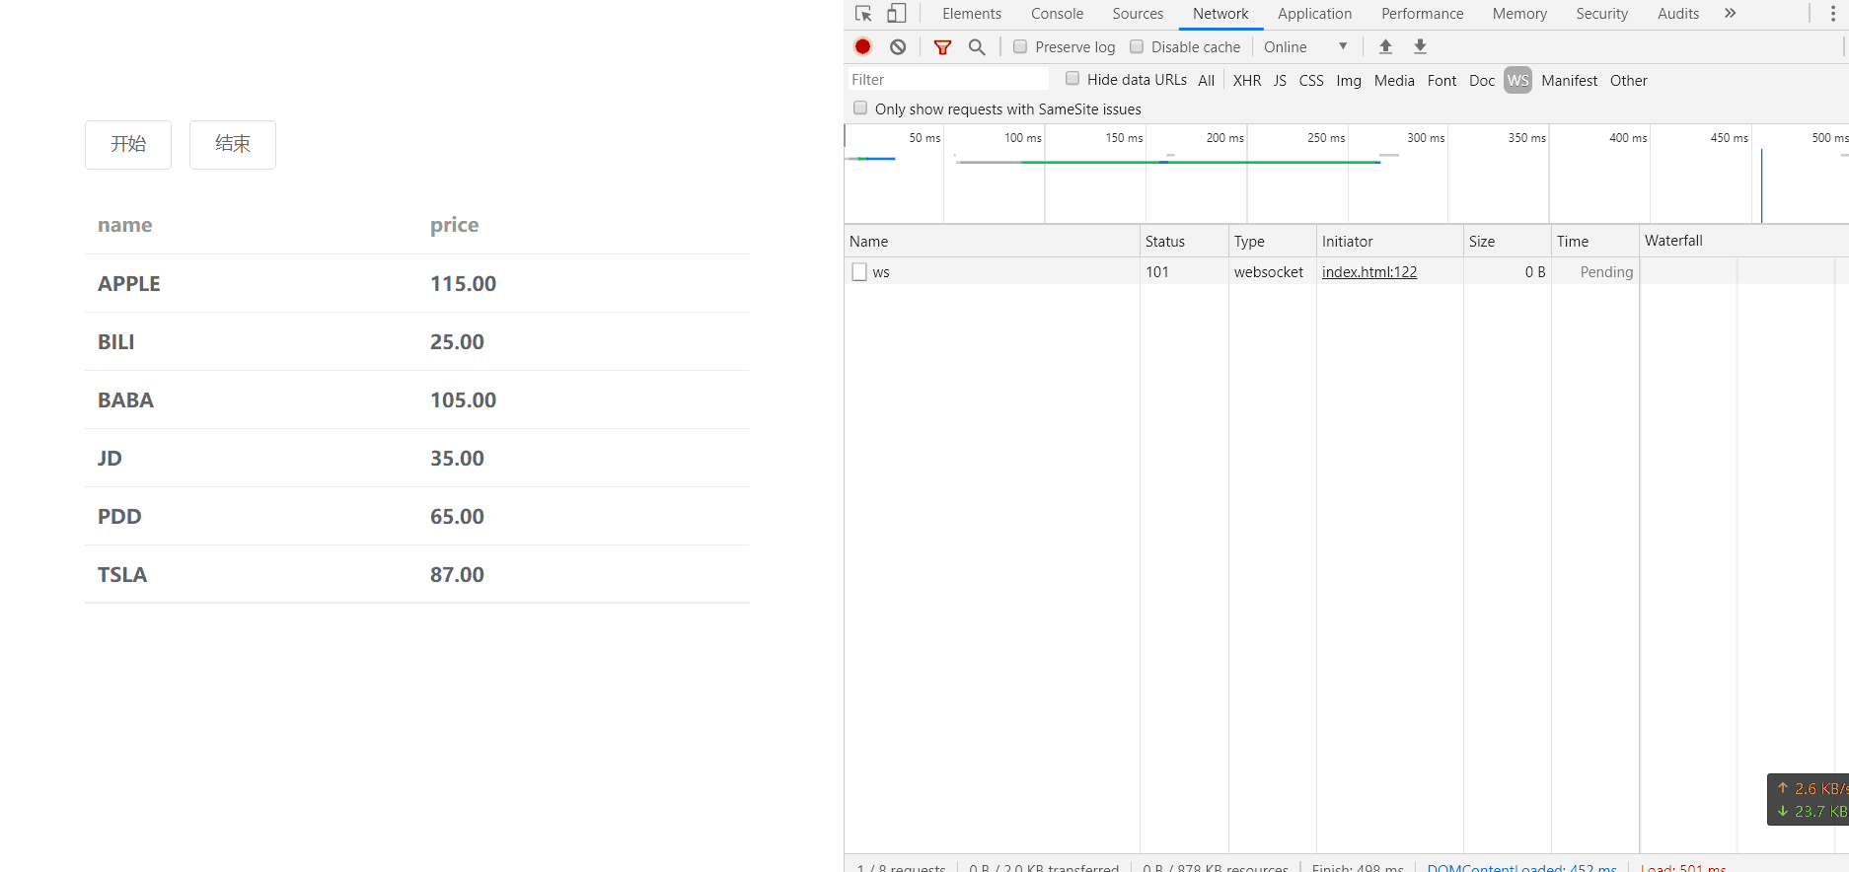Sort requests by Status column
This screenshot has width=1849, height=872.
tap(1184, 242)
